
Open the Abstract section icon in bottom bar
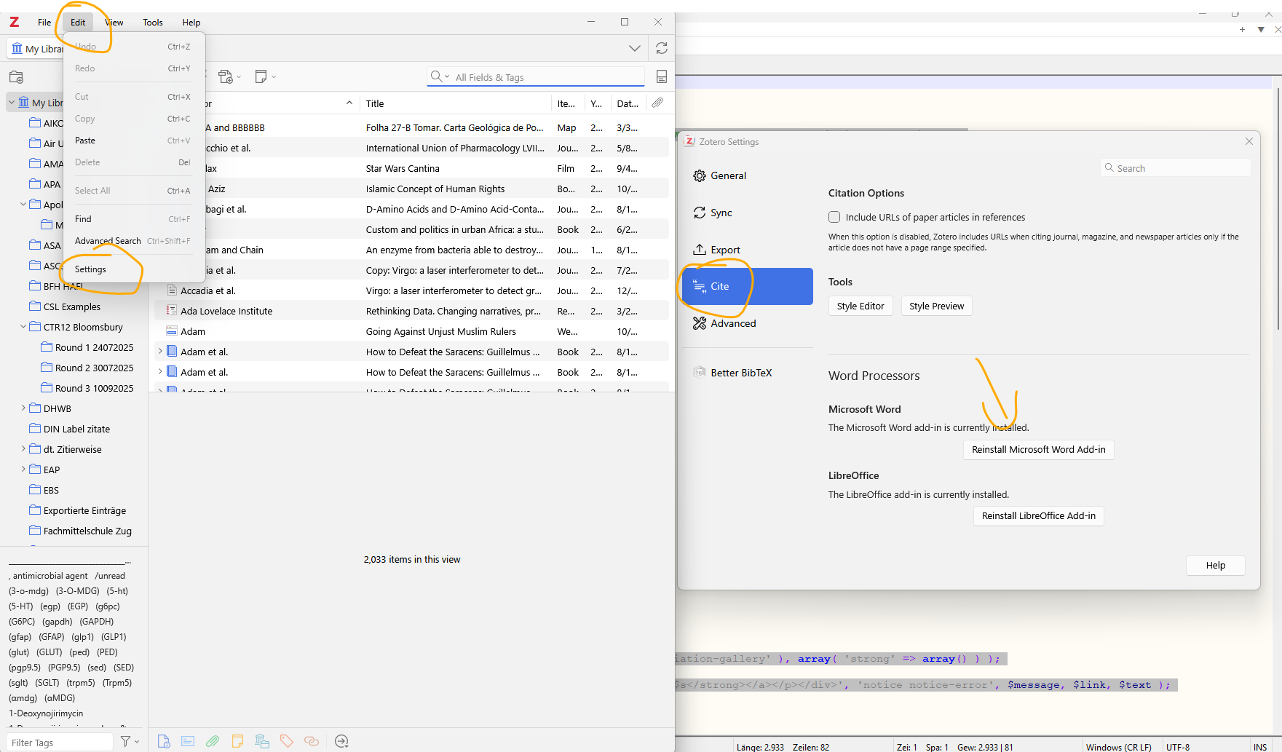[188, 741]
